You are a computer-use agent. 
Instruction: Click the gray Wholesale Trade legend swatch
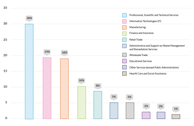coord(124,55)
